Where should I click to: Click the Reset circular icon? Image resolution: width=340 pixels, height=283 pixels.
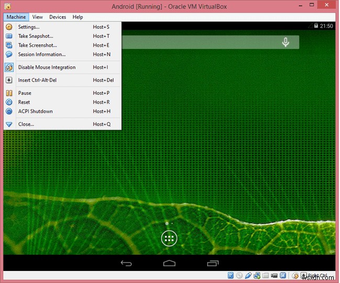tap(9, 102)
